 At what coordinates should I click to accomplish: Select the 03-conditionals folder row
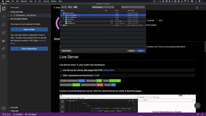(103, 17)
